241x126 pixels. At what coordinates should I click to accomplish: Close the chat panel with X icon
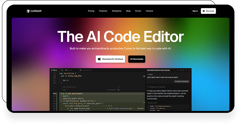pyautogui.click(x=189, y=70)
